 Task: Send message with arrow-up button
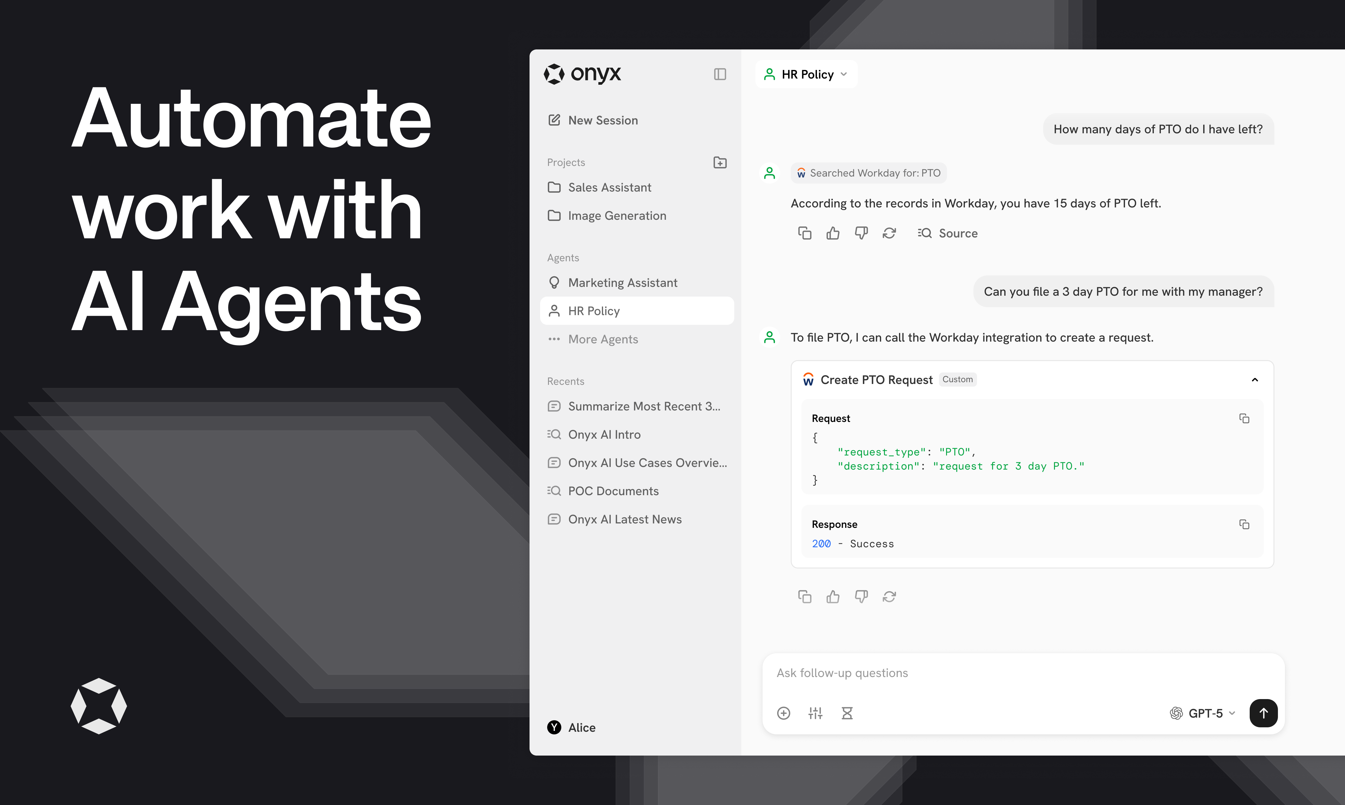point(1263,713)
